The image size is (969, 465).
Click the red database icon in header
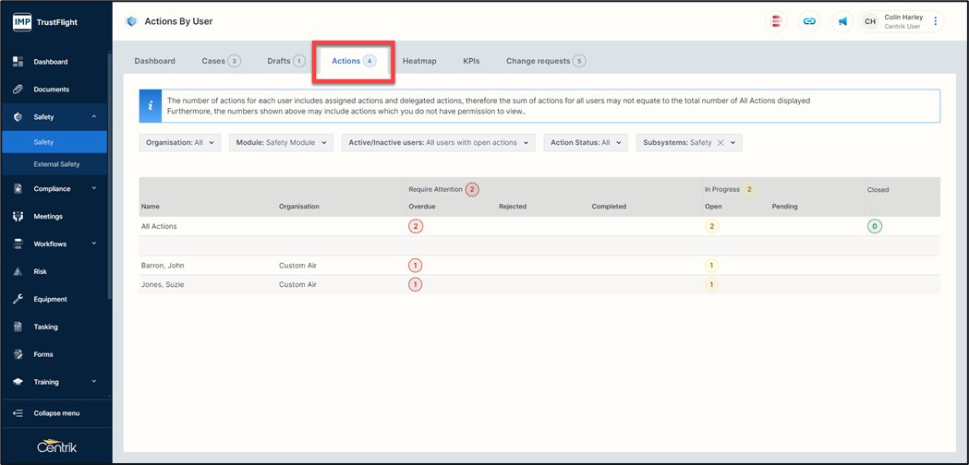(777, 21)
